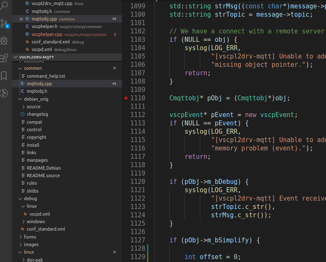Open command_help.txt in explorer tree
The width and height of the screenshot is (326, 262).
pyautogui.click(x=67, y=76)
